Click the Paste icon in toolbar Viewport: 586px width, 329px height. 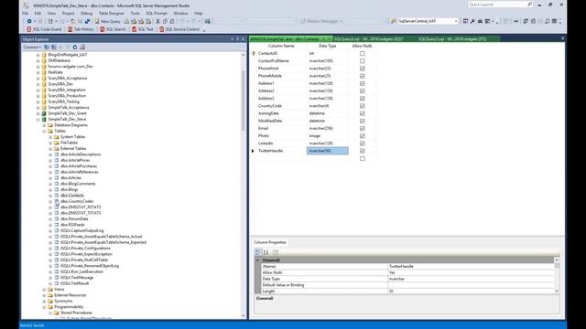coord(172,21)
